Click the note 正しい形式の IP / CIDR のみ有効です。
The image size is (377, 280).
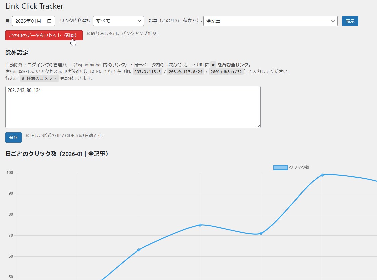pos(66,135)
